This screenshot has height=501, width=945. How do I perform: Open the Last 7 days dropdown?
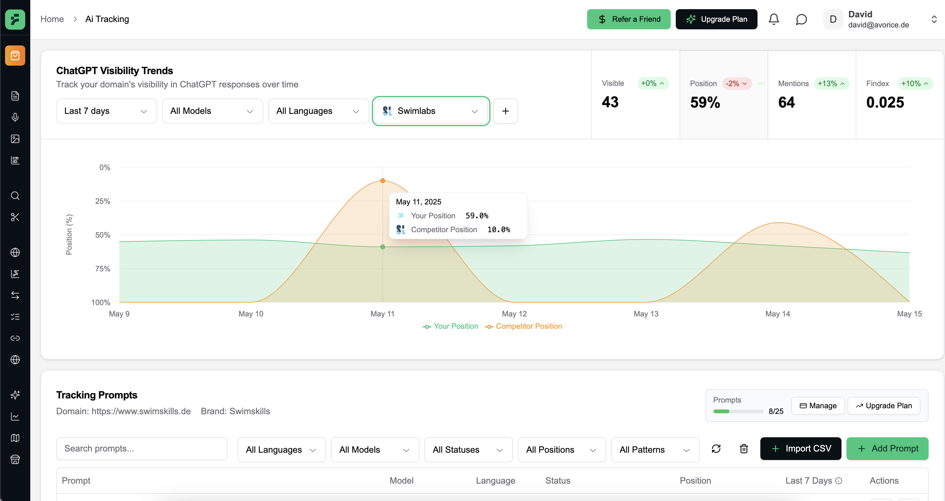click(106, 111)
